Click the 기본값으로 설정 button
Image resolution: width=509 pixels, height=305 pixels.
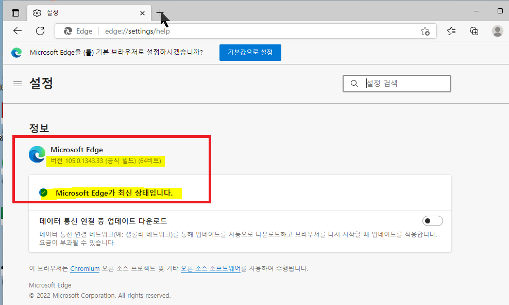click(x=250, y=52)
